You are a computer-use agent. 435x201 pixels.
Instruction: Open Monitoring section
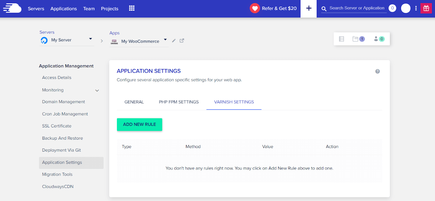(x=53, y=90)
